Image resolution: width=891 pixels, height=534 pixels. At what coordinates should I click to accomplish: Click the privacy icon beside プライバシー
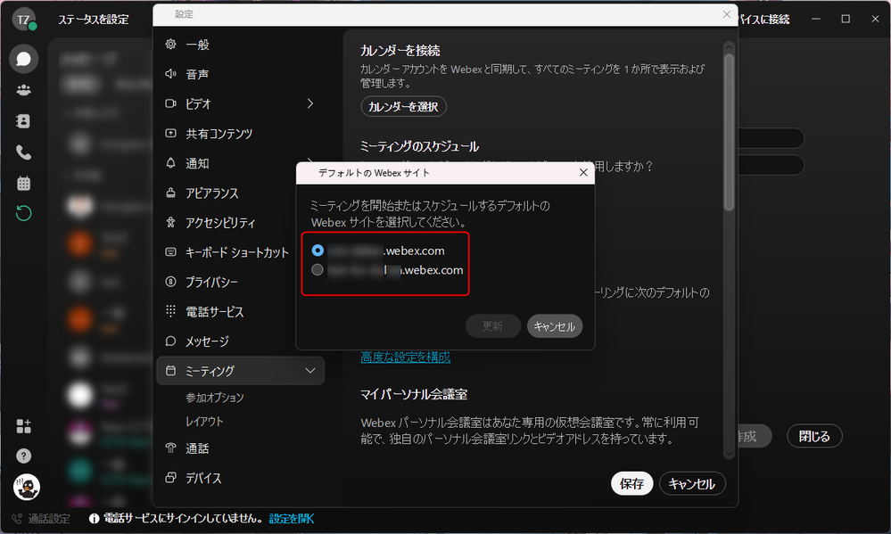[x=170, y=281]
